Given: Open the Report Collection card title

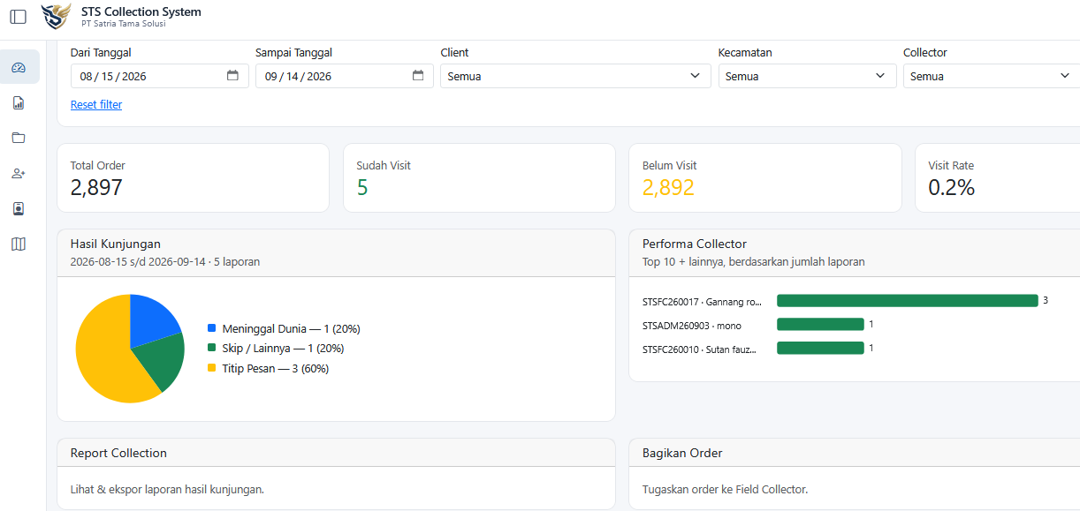Looking at the screenshot, I should (118, 453).
